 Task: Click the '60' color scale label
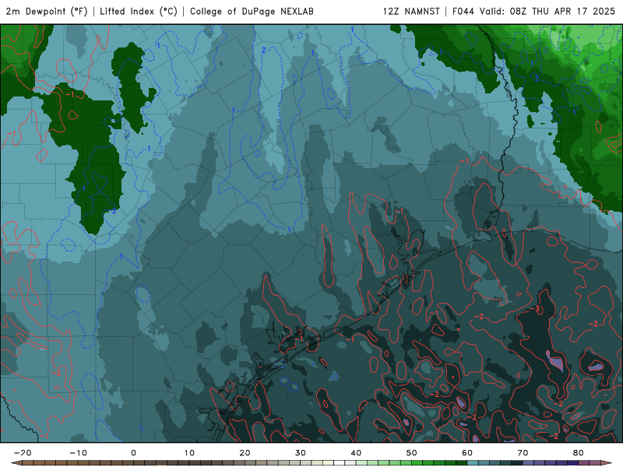[467, 453]
